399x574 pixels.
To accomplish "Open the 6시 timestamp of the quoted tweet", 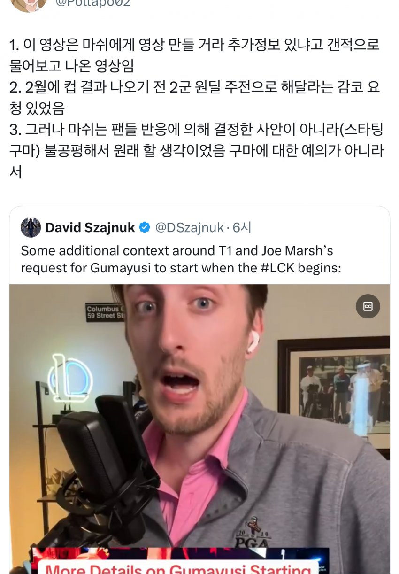I will (242, 228).
